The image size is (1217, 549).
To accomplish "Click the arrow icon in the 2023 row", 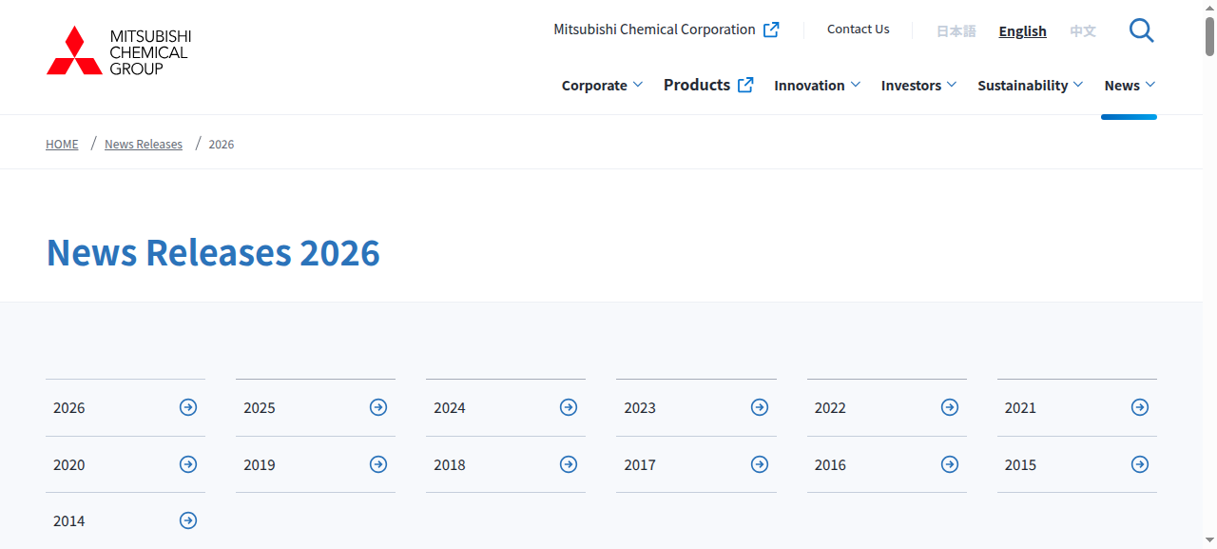I will tap(760, 407).
